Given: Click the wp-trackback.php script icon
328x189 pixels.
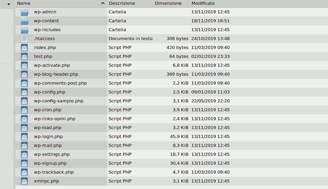Looking at the screenshot, I should point(24,172).
